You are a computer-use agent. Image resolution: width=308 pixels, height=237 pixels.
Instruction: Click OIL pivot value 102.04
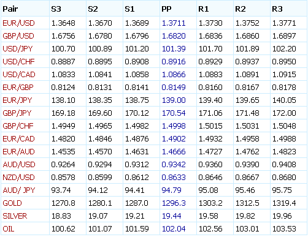[x=174, y=229]
